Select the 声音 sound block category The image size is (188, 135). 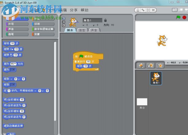coord(18,29)
